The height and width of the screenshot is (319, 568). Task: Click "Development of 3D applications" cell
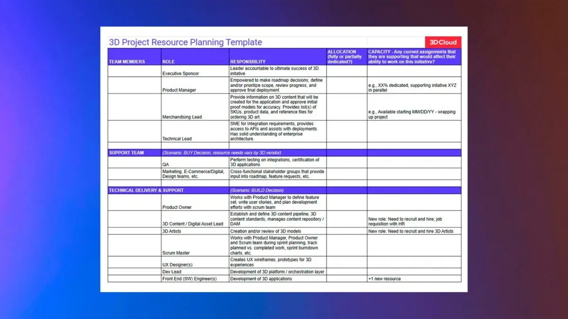coord(278,279)
